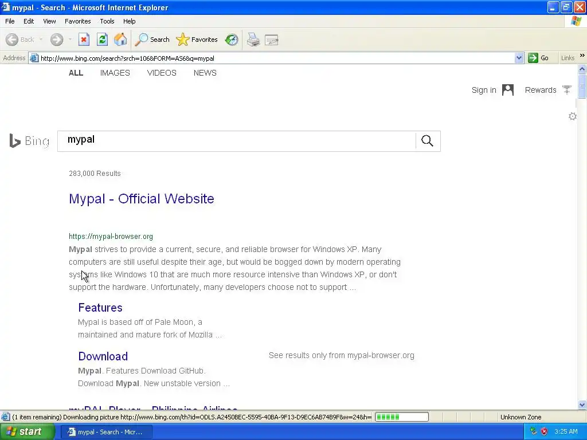Click the Rewards link text
This screenshot has height=440, width=587.
(x=541, y=90)
